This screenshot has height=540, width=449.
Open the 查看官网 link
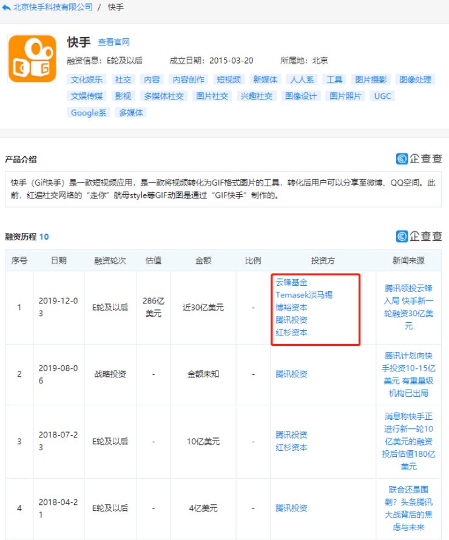(x=113, y=42)
